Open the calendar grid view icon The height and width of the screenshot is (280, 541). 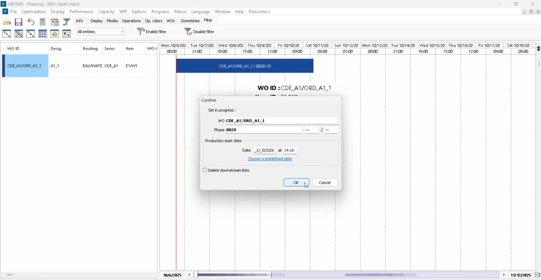tap(66, 34)
